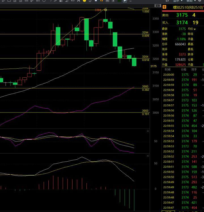Click the 卖出 sell price 3175
This screenshot has width=204, height=212.
[182, 15]
